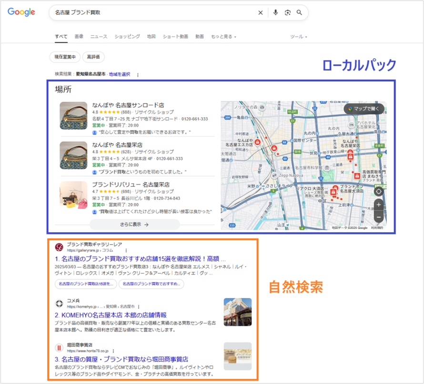Zoom out on the map with minus icon
The width and height of the screenshot is (424, 384).
point(378,217)
